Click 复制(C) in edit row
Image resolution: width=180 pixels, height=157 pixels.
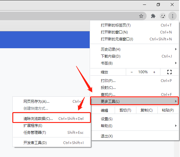coord(147,110)
